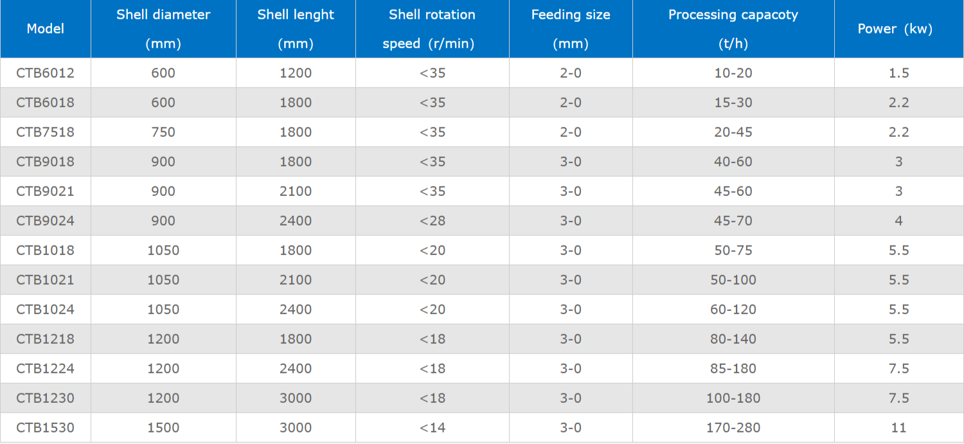Click the Shell diameter column header

(163, 29)
